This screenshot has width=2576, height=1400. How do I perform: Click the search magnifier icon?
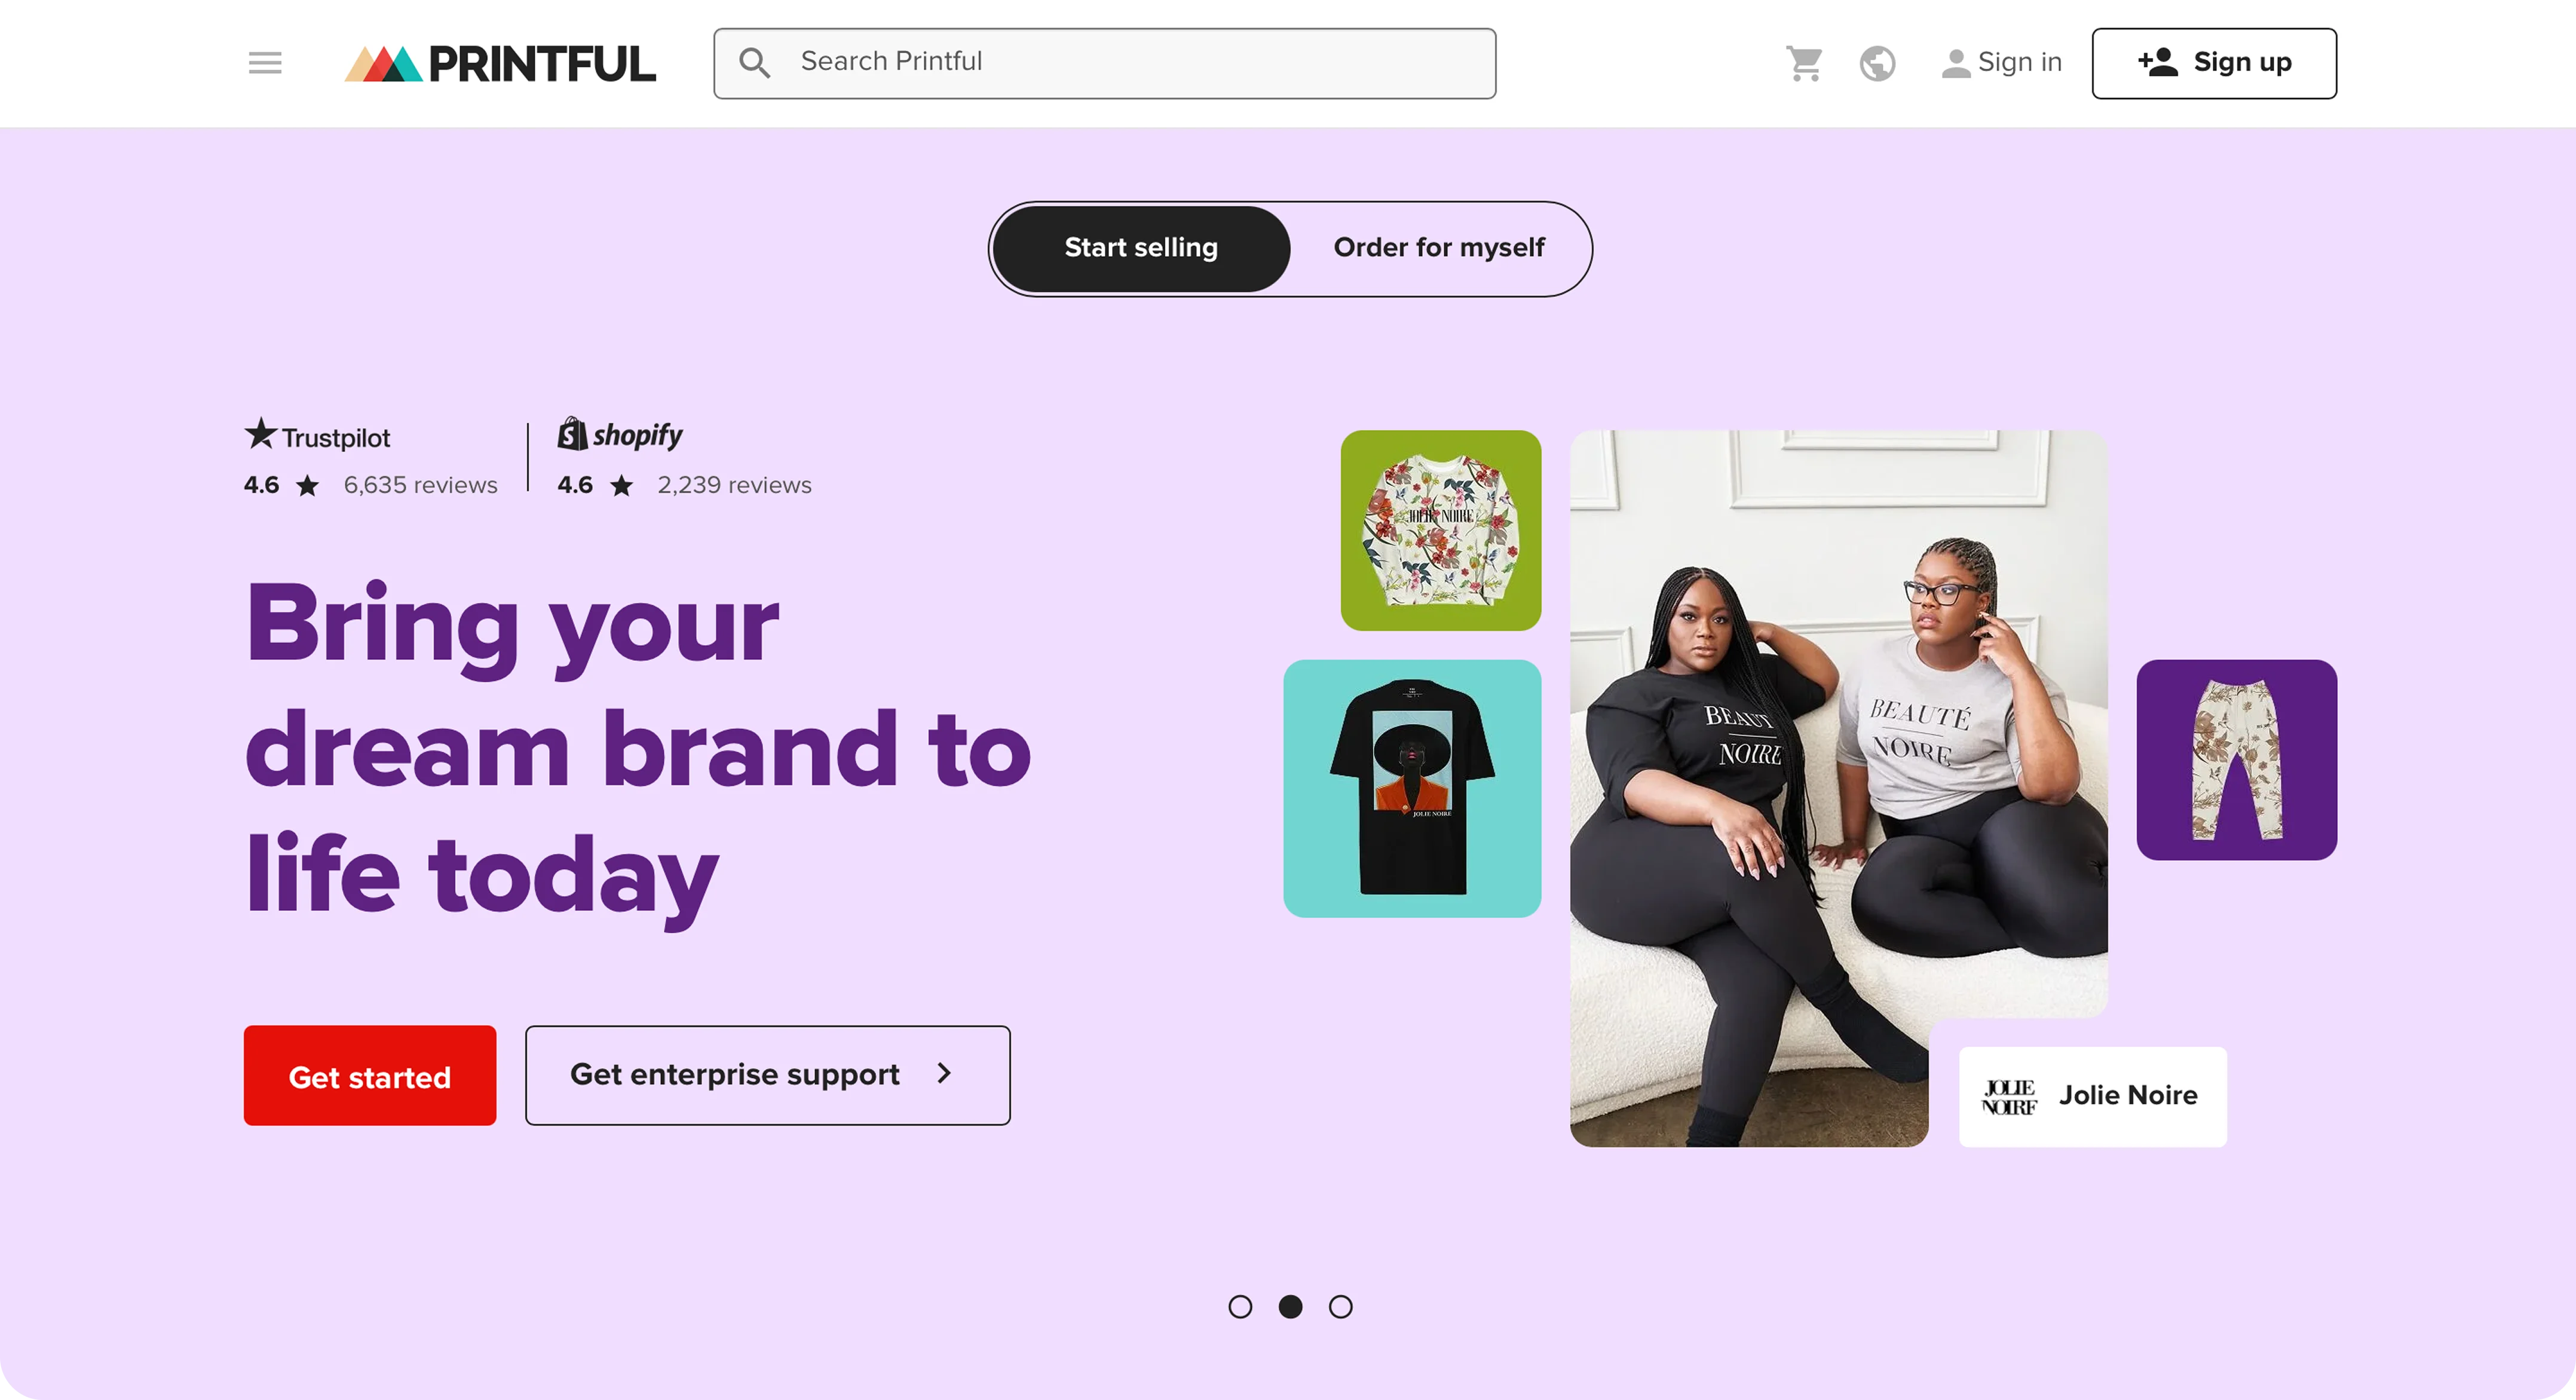pos(754,63)
